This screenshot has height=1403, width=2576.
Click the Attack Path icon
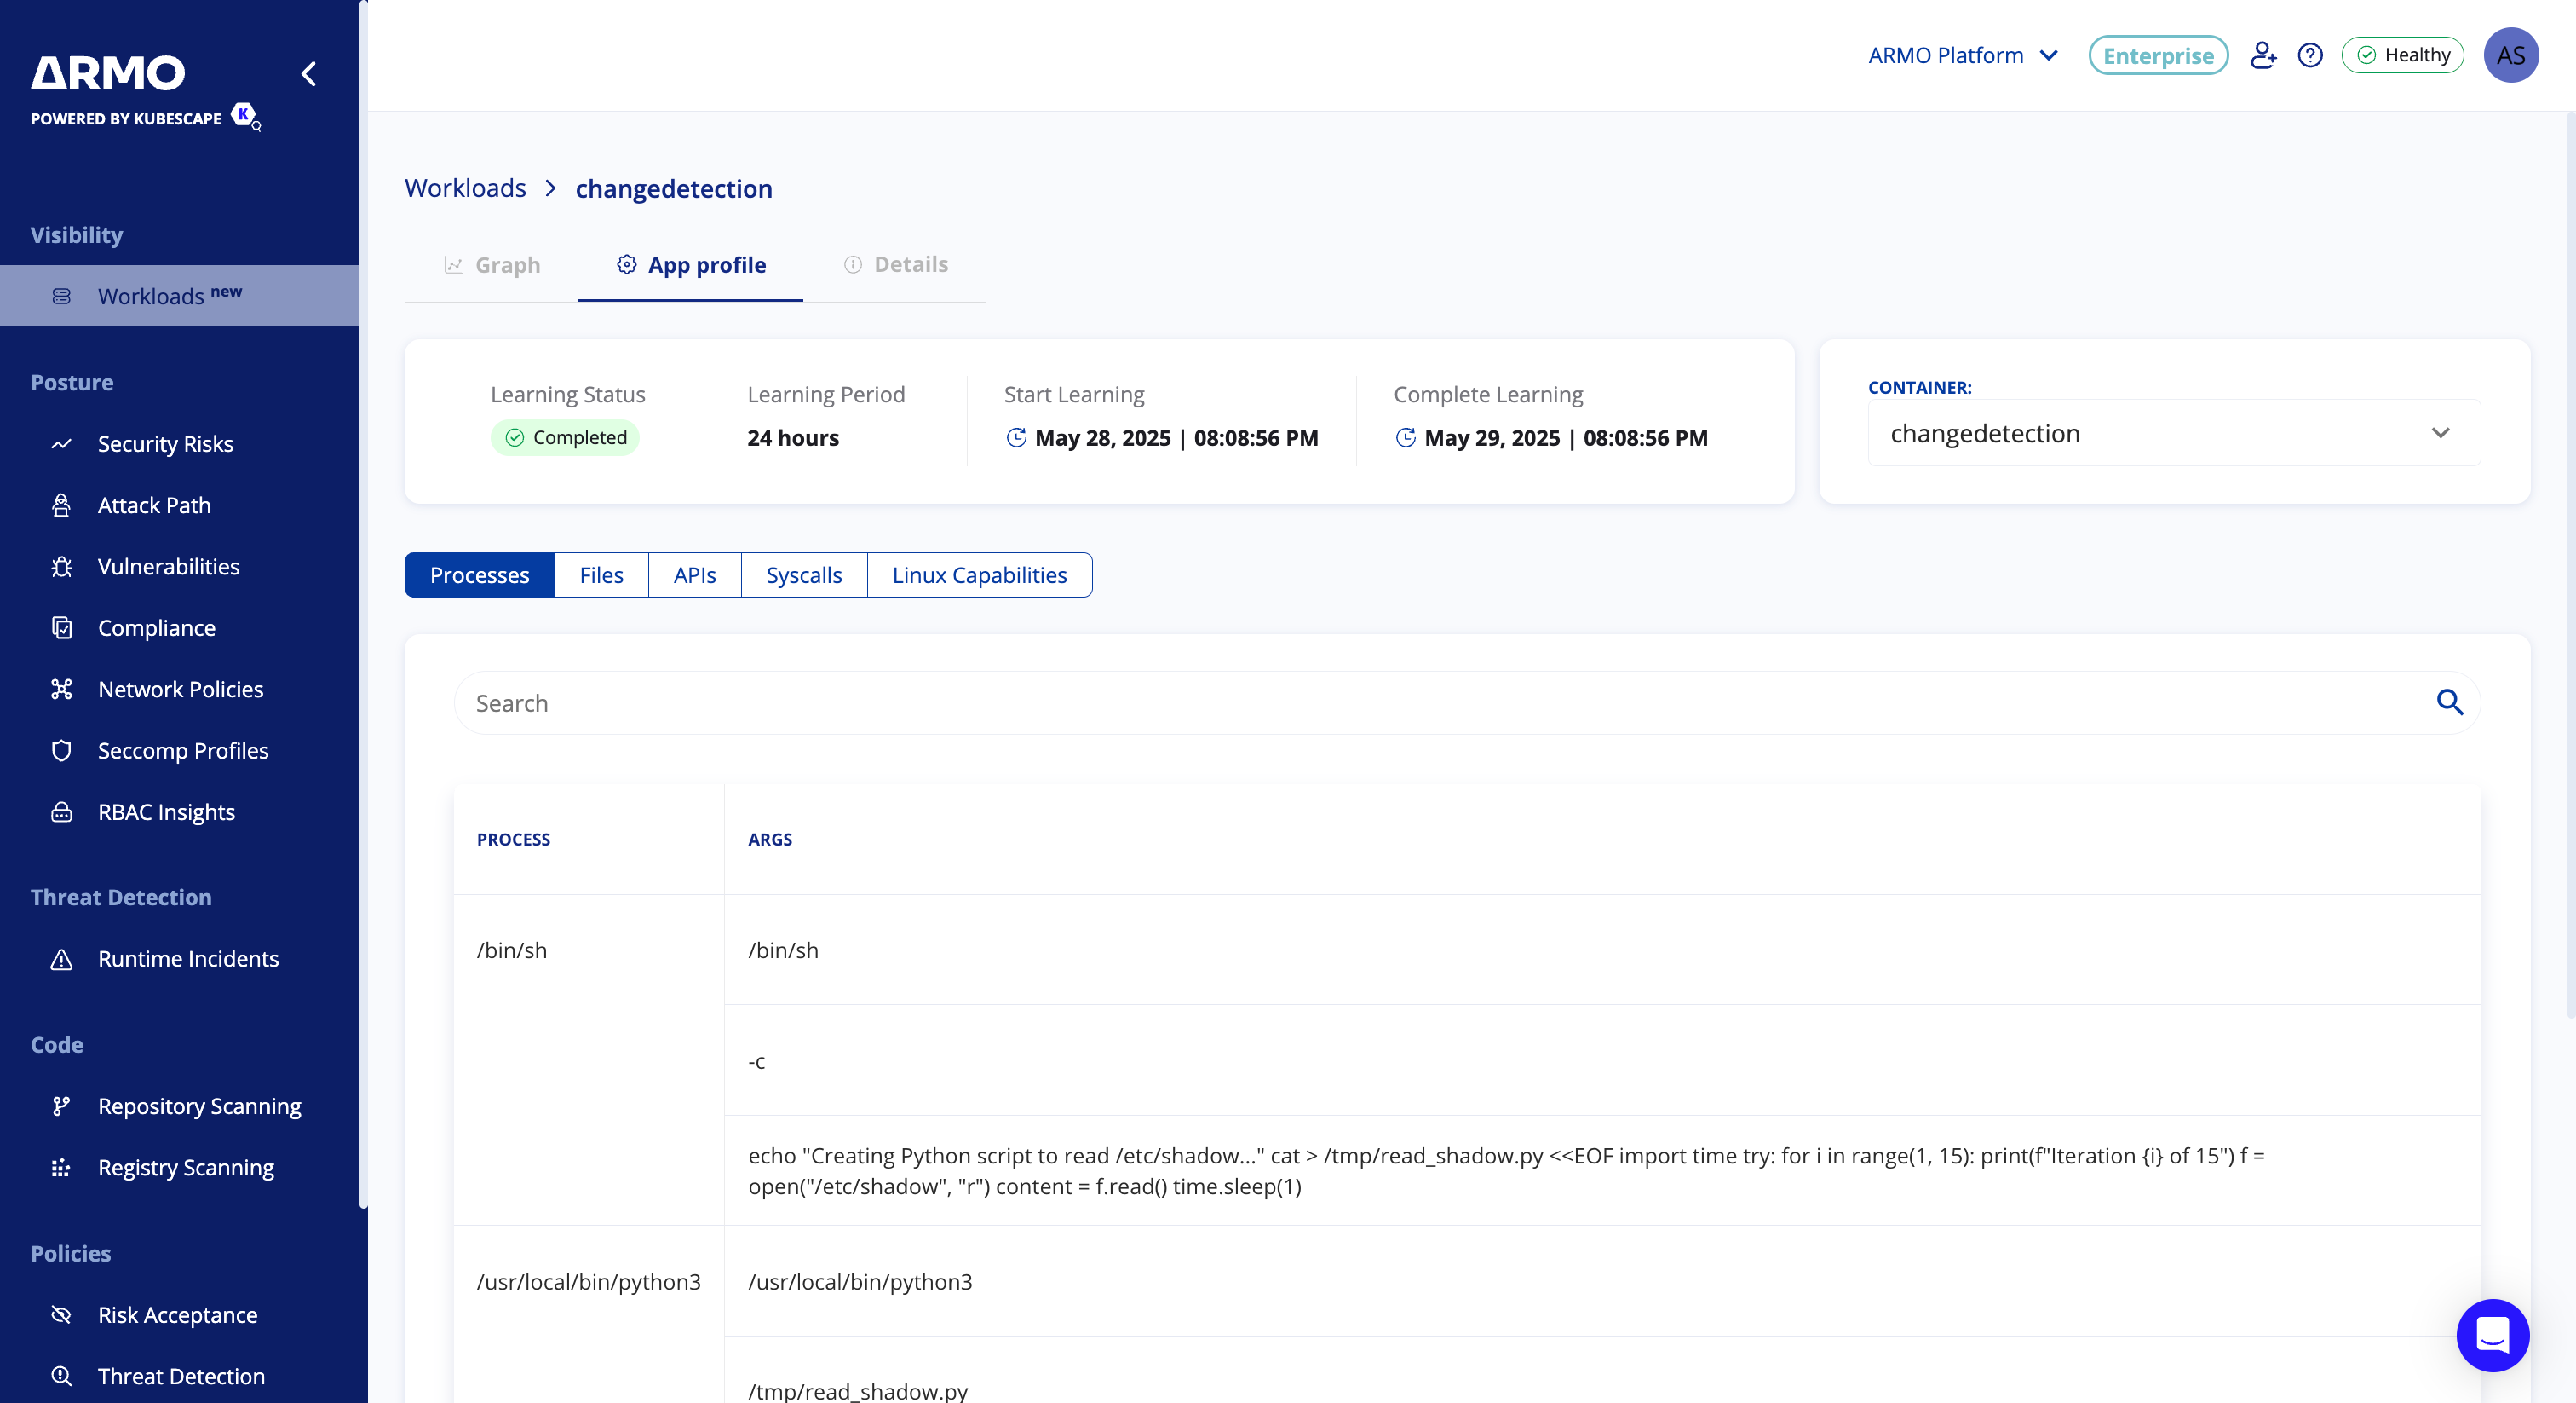(x=61, y=505)
